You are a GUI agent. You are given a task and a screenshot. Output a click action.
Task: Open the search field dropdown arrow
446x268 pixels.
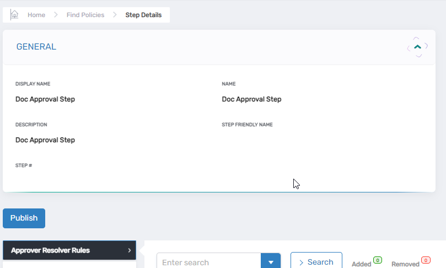271,262
